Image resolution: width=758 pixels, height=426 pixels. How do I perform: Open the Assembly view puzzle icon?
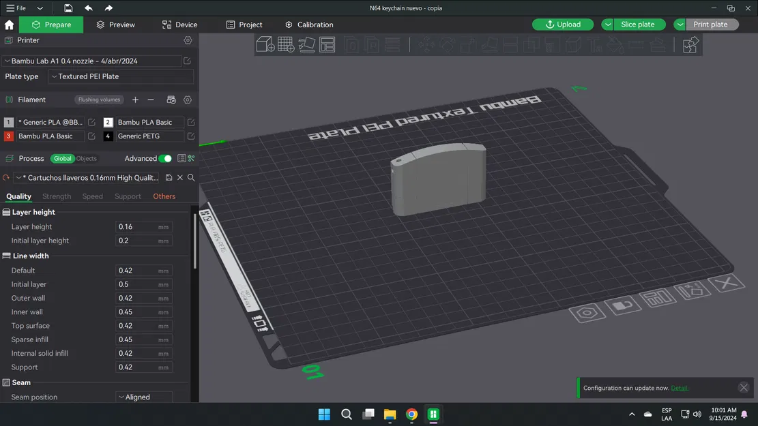click(x=690, y=45)
